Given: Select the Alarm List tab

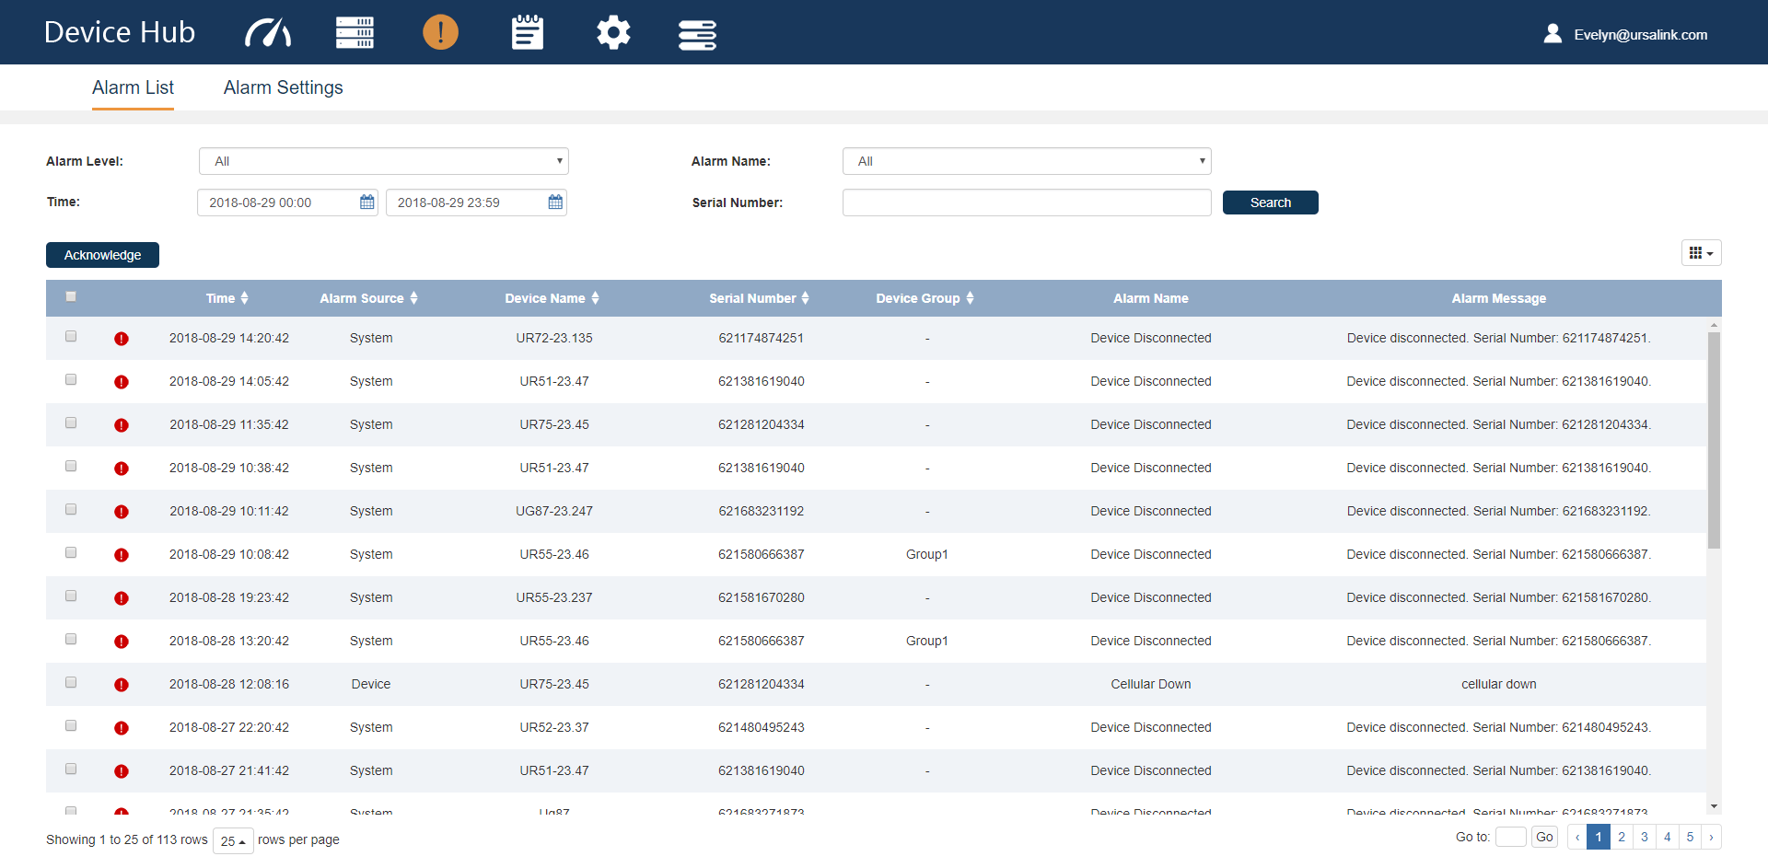Looking at the screenshot, I should click(133, 87).
